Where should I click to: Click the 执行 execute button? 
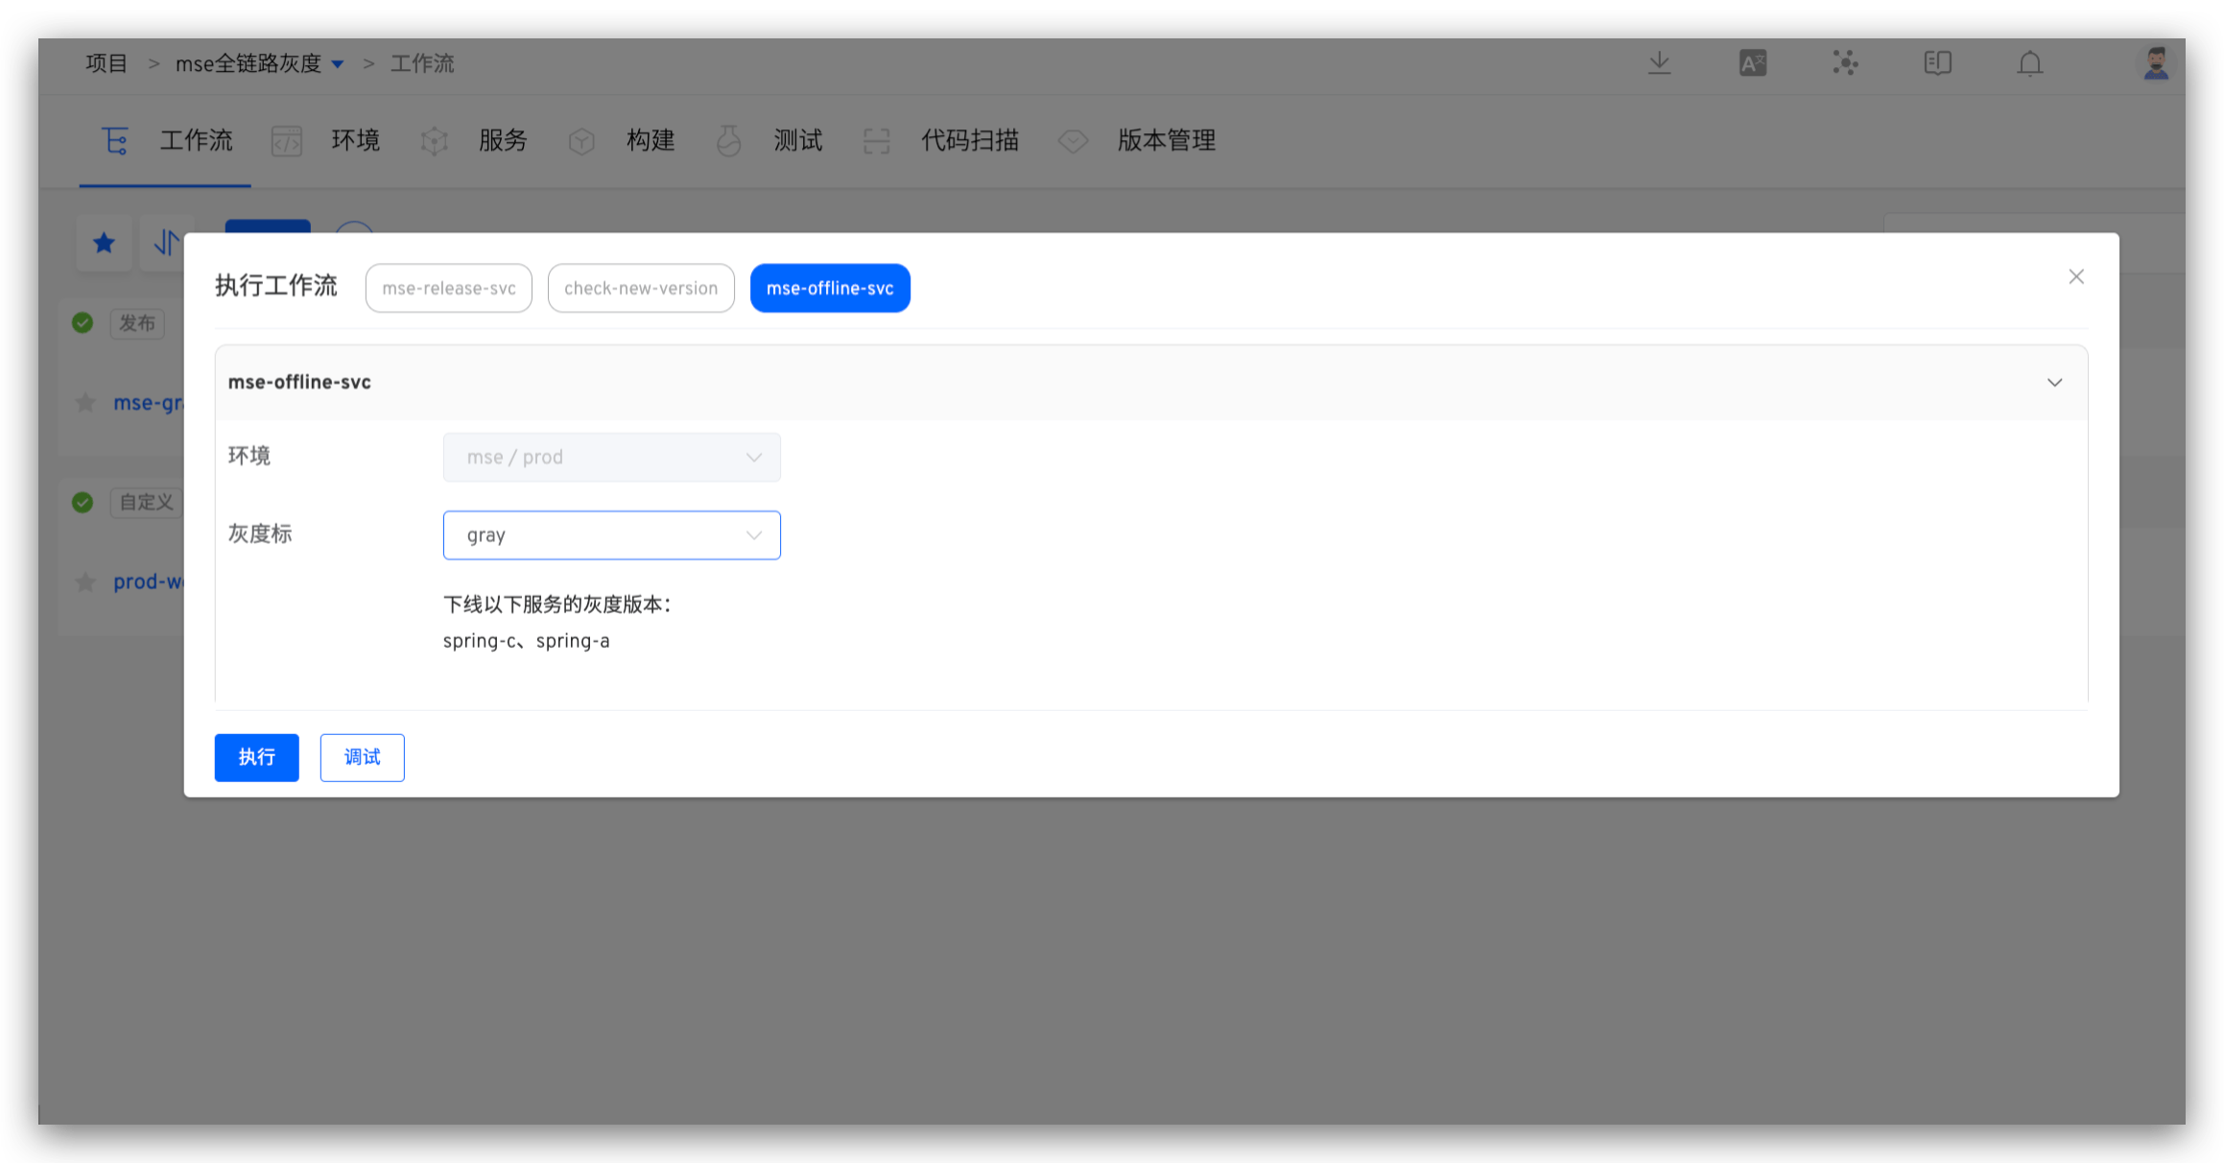point(256,757)
